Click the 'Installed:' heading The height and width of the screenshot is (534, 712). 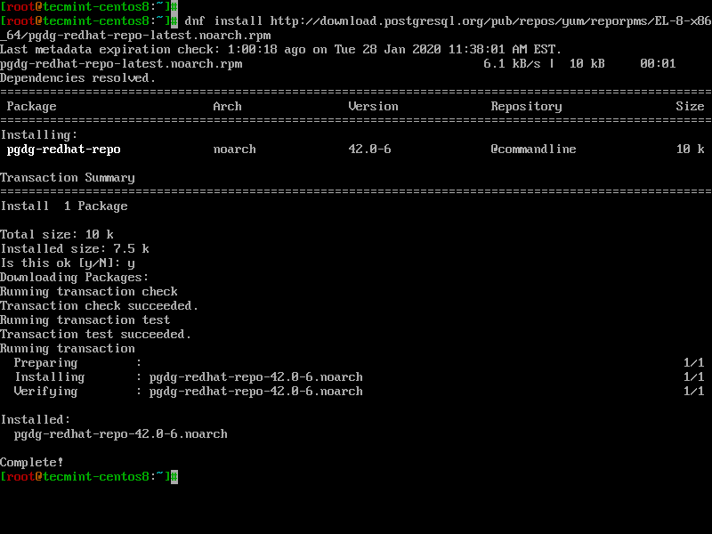36,419
